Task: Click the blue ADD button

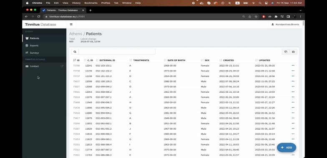Action: point(286,147)
